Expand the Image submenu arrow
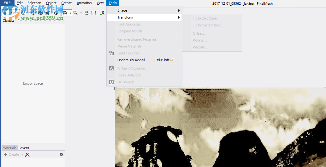Screen dimensions: 326x167 (179, 10)
